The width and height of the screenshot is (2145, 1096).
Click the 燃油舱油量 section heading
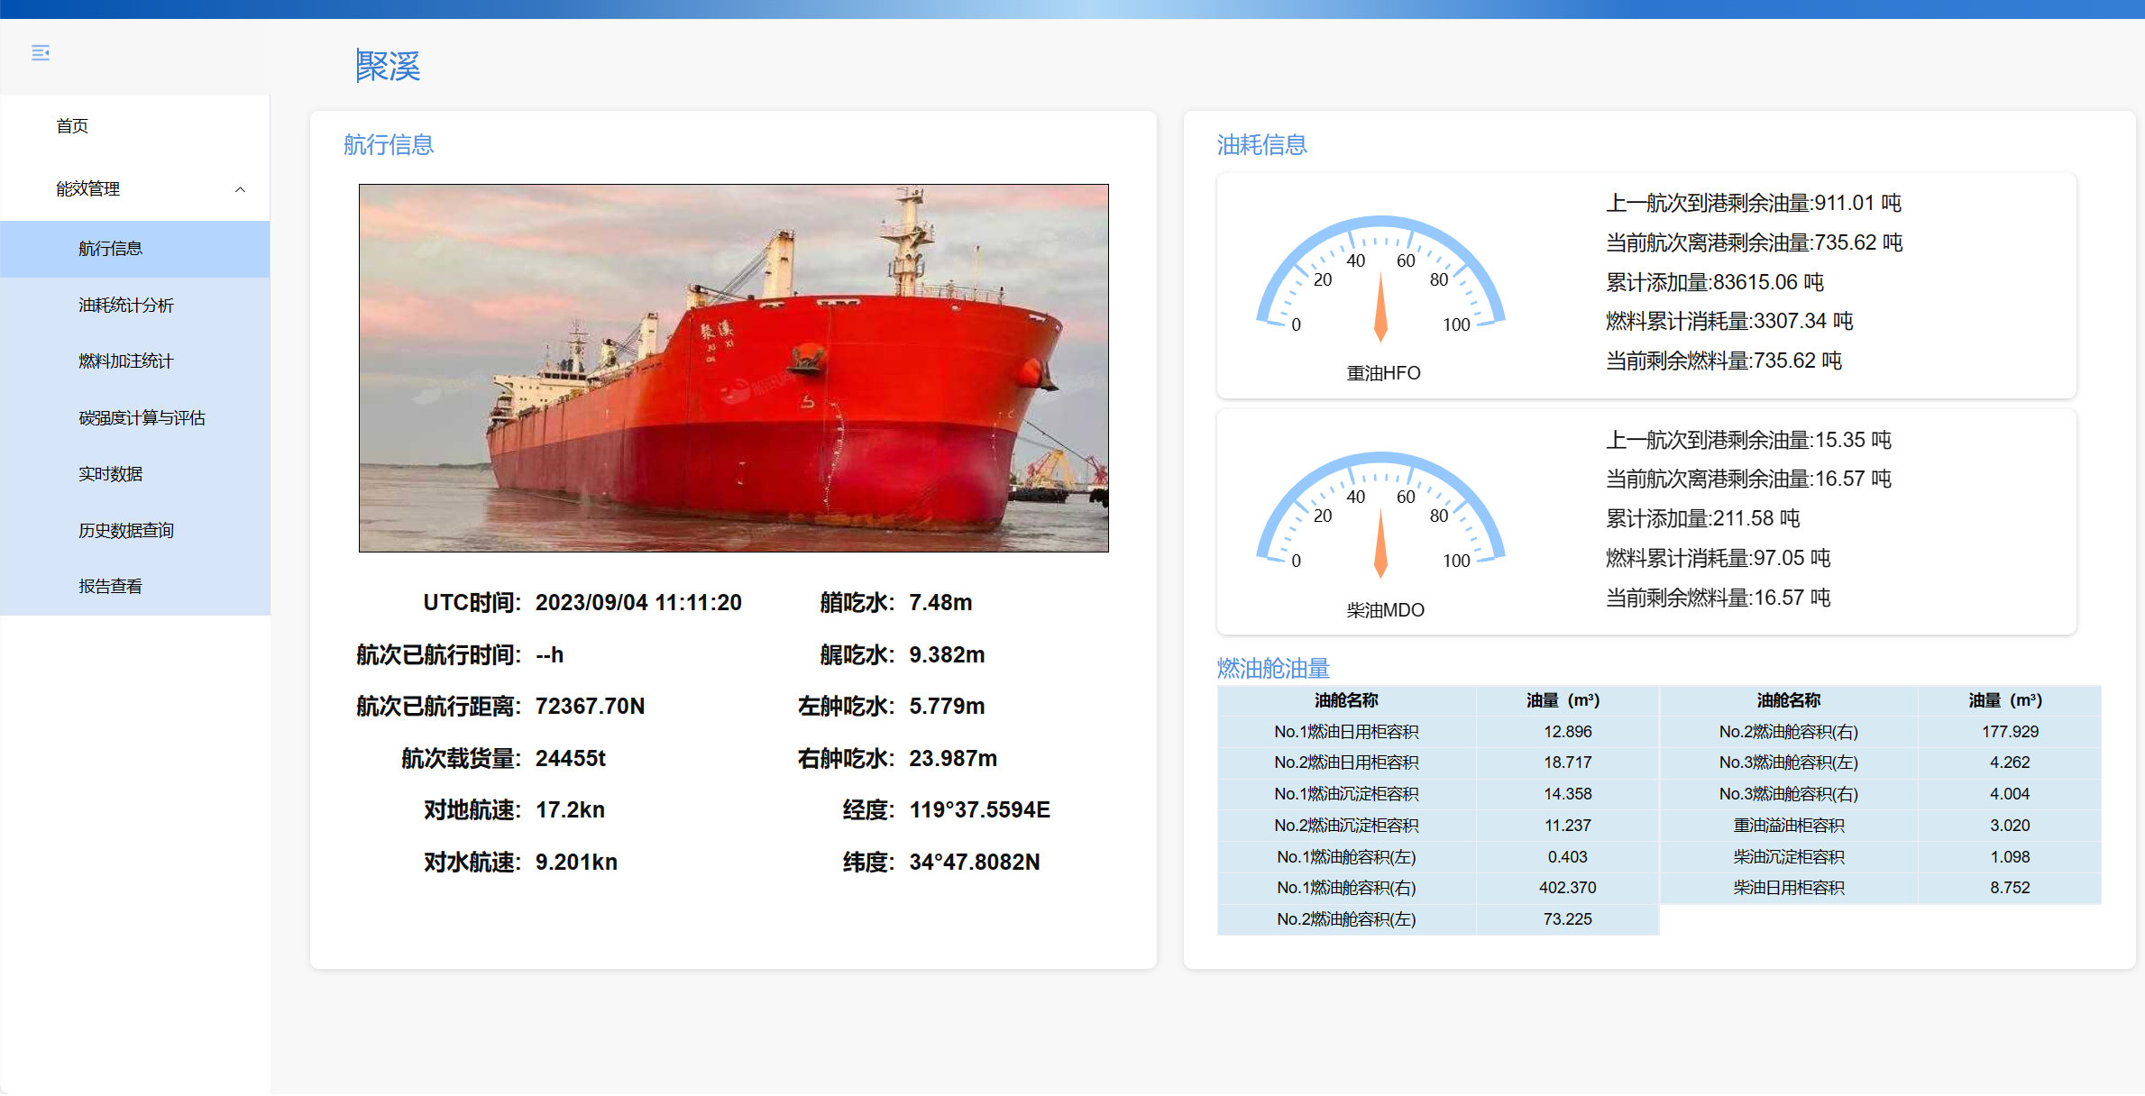pos(1272,668)
